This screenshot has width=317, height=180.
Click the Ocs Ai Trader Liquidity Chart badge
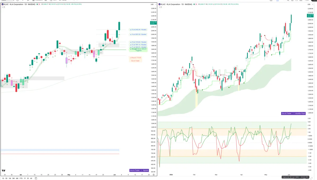click(293, 113)
